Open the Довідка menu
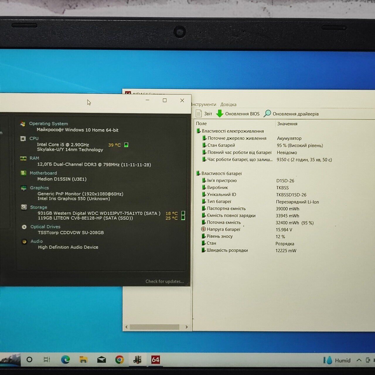 (x=228, y=105)
